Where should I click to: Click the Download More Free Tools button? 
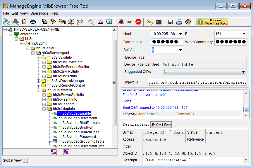(x=212, y=22)
